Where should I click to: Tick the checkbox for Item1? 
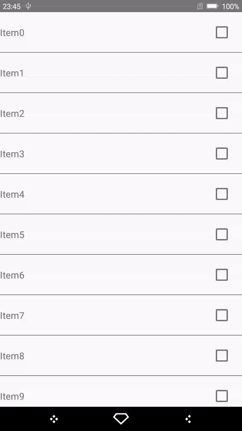coord(222,73)
